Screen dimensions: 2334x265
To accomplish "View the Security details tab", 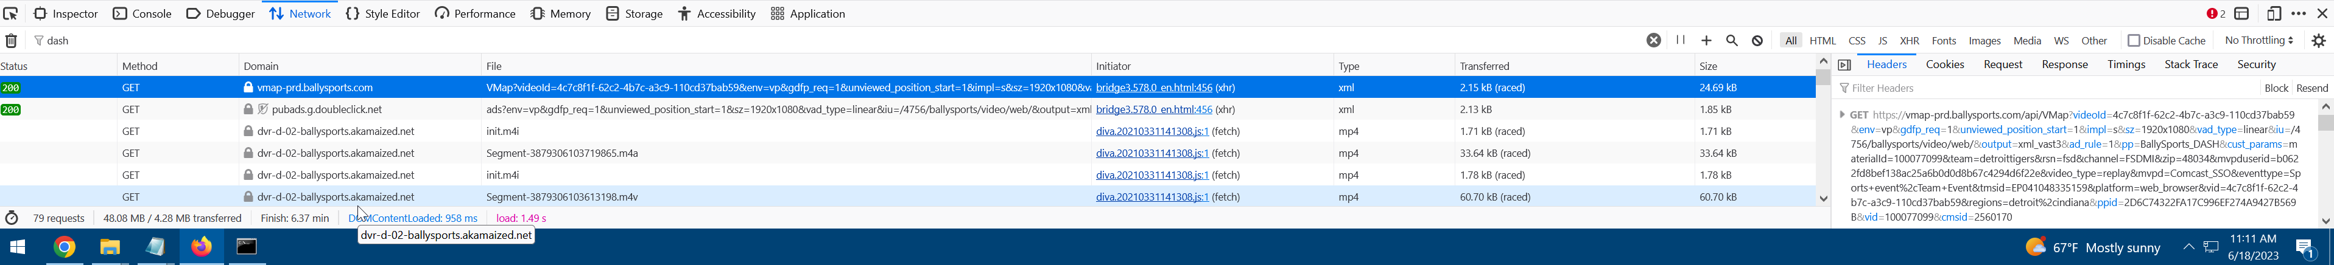I will (x=2256, y=65).
